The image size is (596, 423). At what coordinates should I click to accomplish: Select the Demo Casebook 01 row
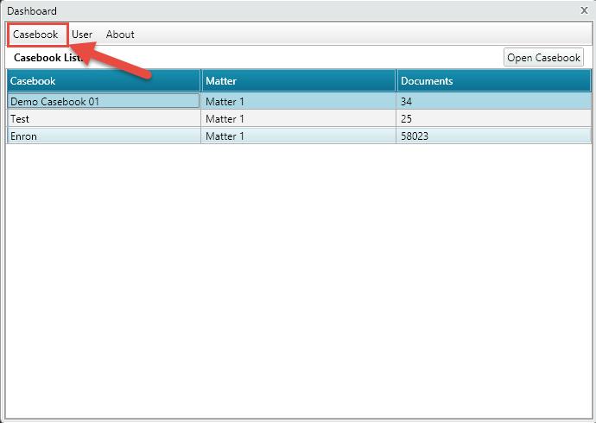click(104, 101)
